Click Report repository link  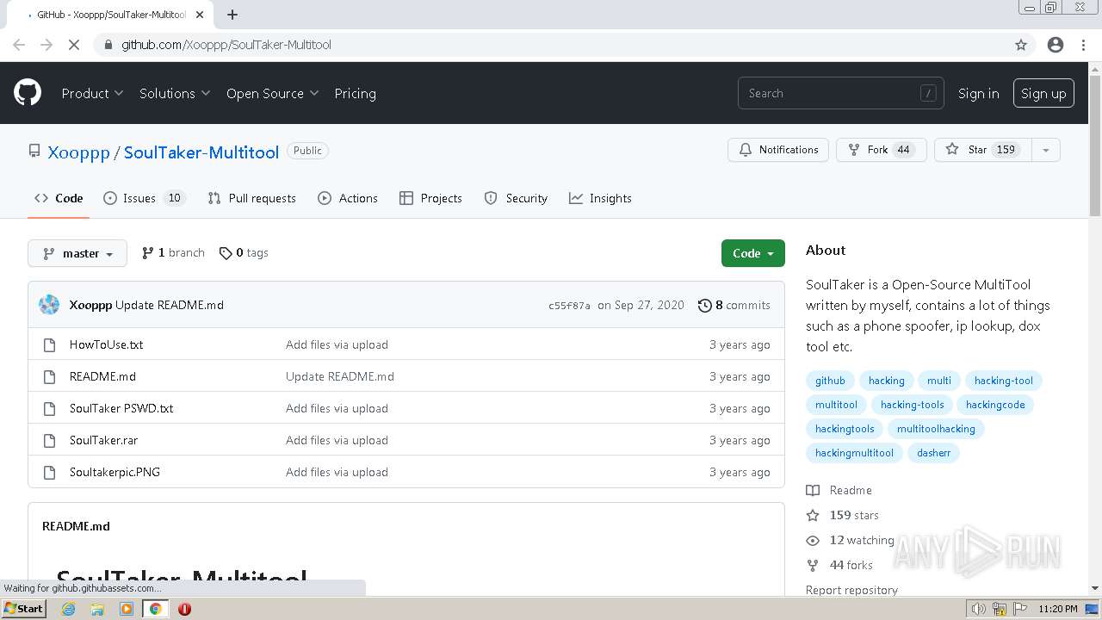(851, 590)
